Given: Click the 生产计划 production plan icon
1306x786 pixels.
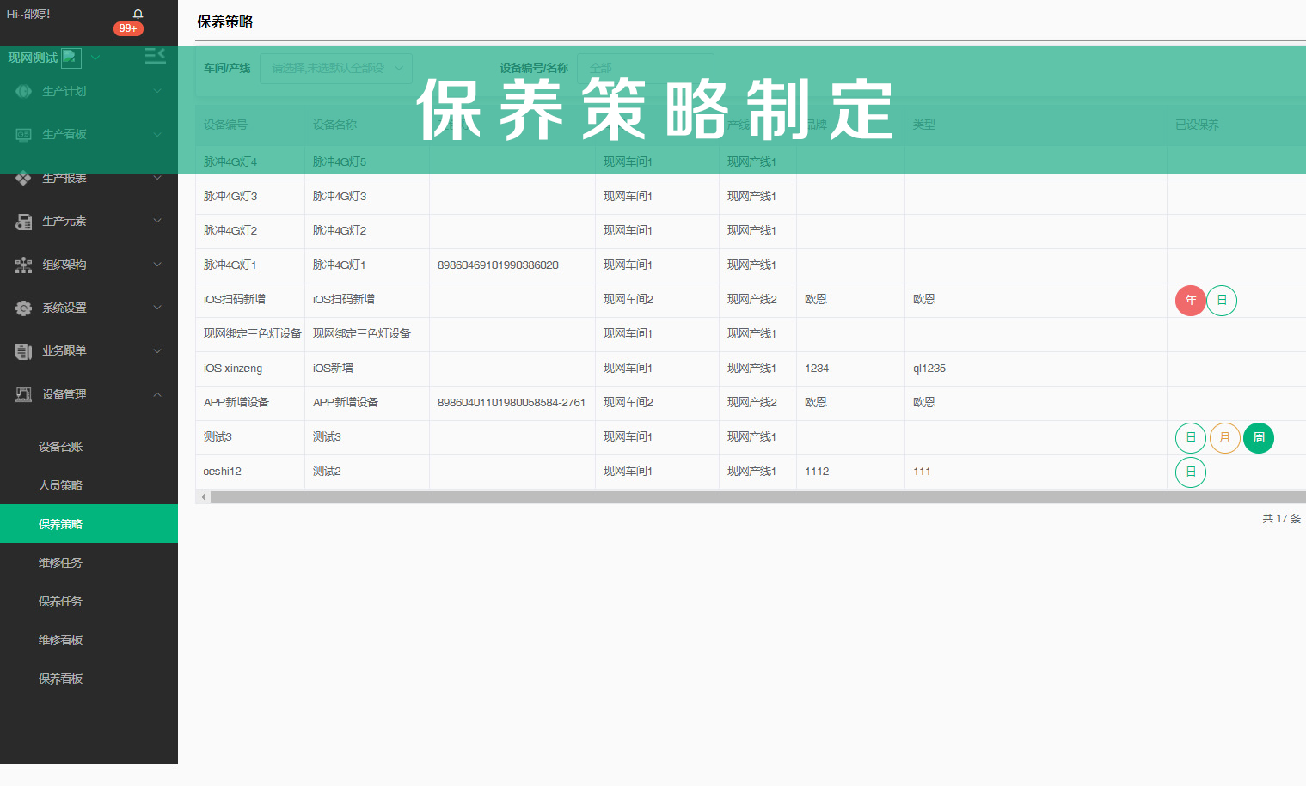Looking at the screenshot, I should click(21, 90).
